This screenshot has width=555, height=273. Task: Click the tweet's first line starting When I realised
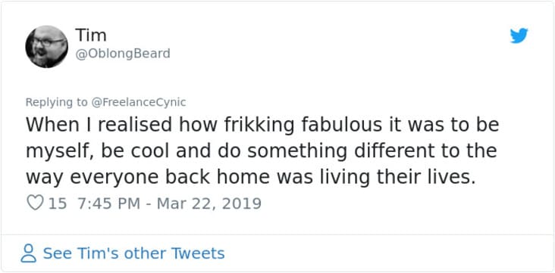coord(262,124)
